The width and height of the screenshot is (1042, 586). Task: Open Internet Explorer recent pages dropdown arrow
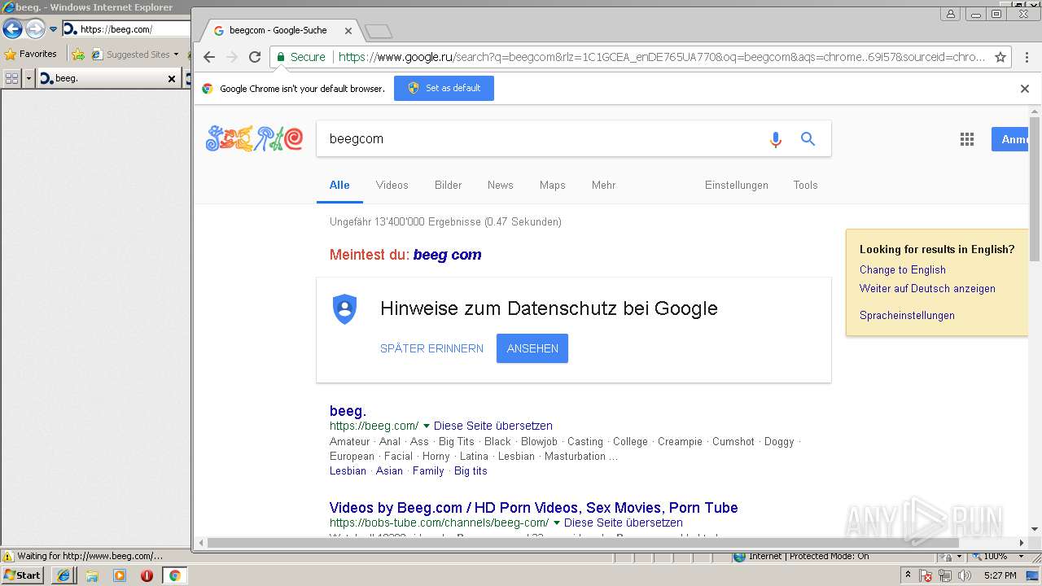pos(53,29)
